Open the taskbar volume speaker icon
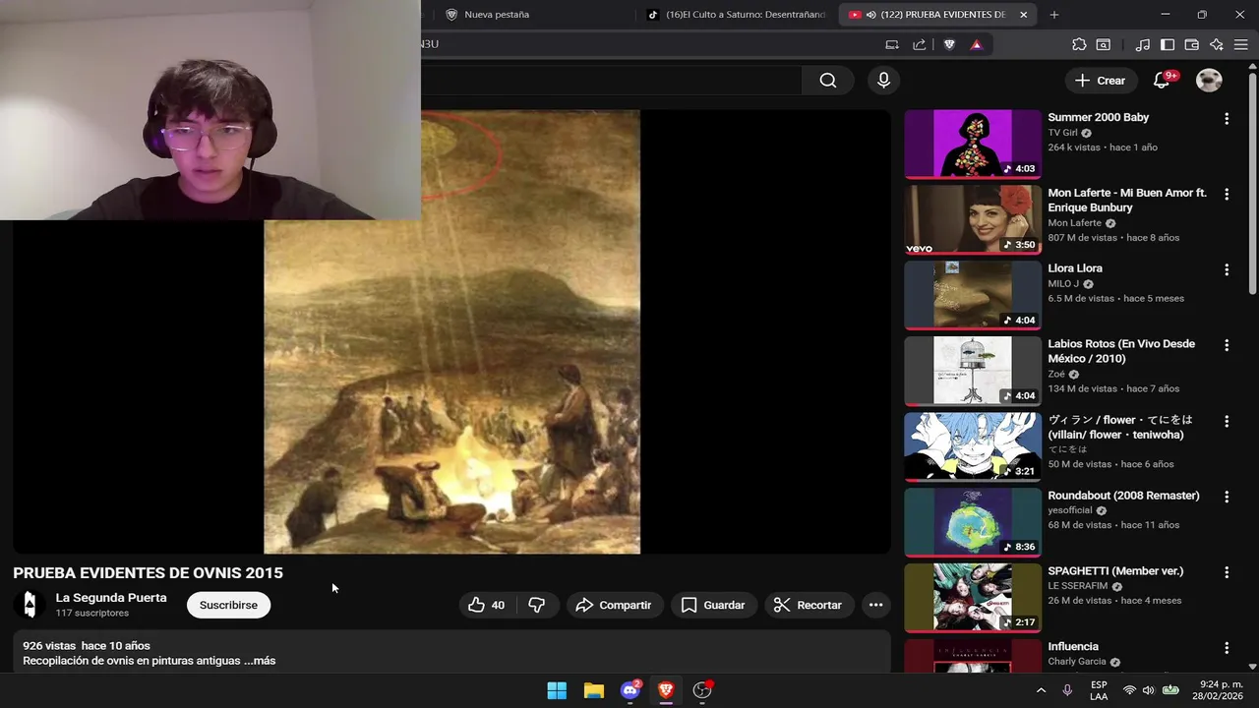The width and height of the screenshot is (1259, 708). pyautogui.click(x=1150, y=690)
